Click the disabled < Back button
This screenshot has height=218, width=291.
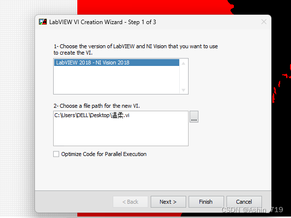(x=130, y=202)
